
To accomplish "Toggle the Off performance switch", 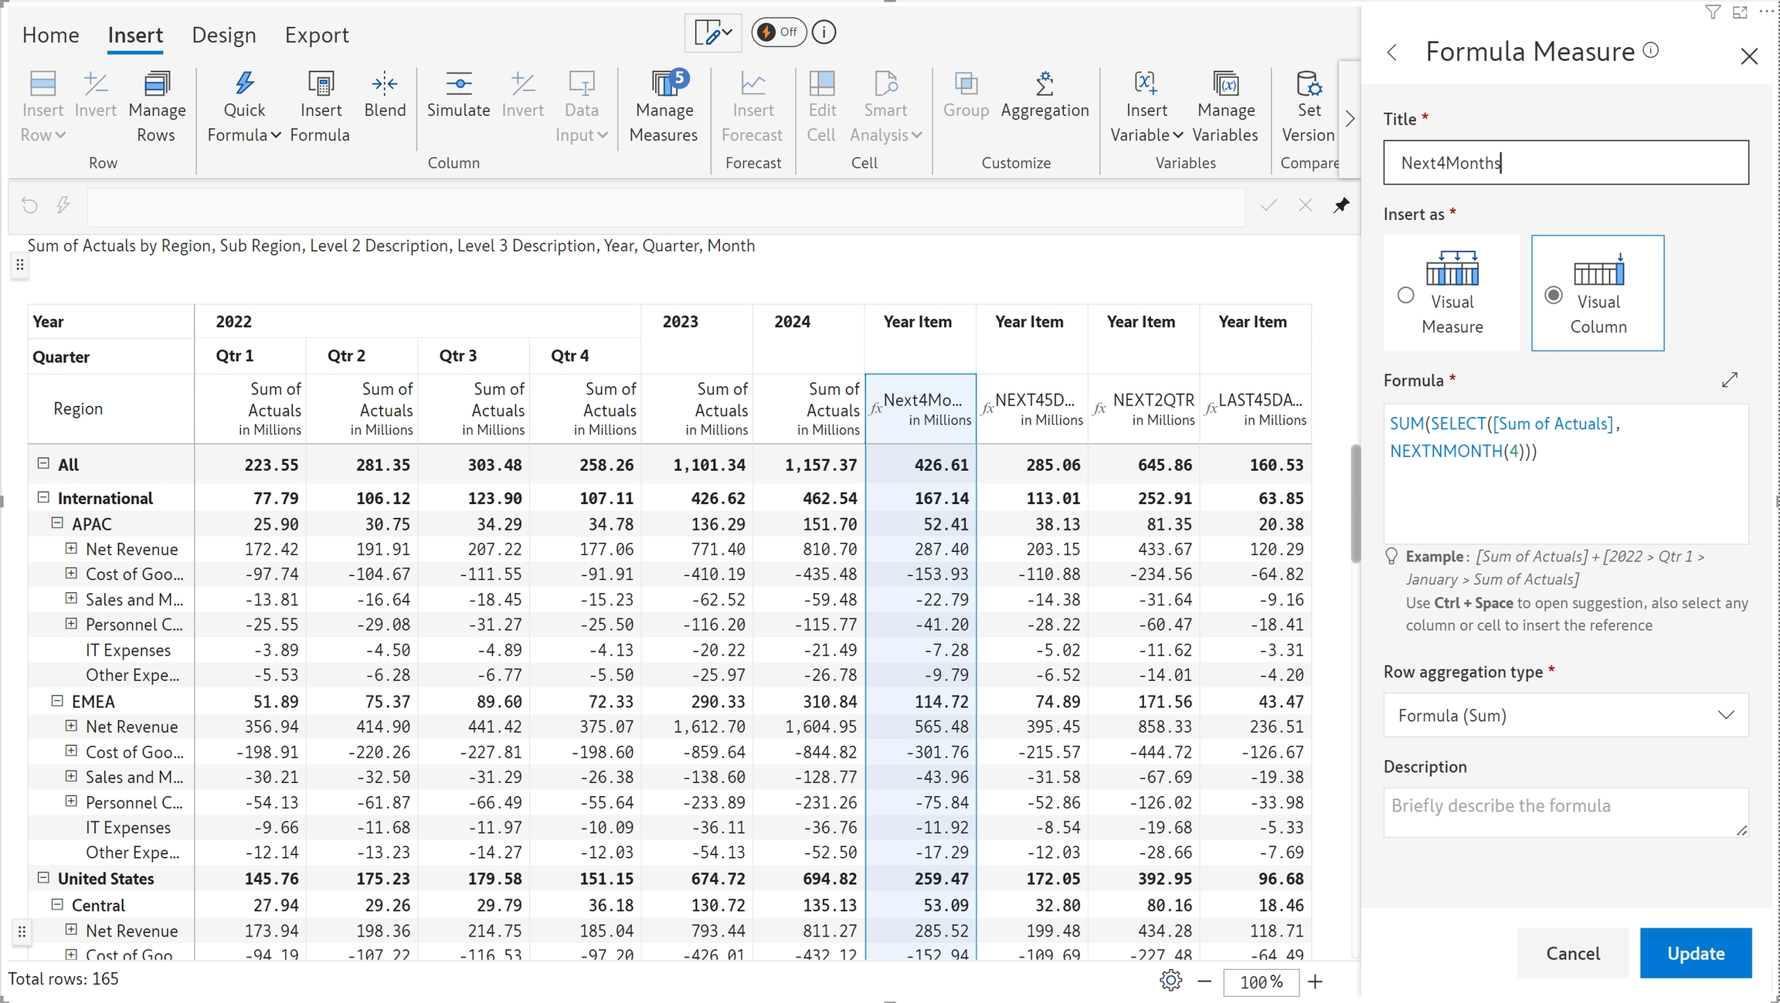I will click(778, 32).
